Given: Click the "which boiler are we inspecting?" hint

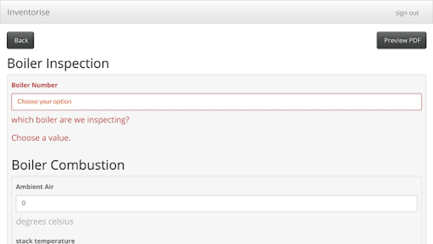Looking at the screenshot, I should coord(70,120).
